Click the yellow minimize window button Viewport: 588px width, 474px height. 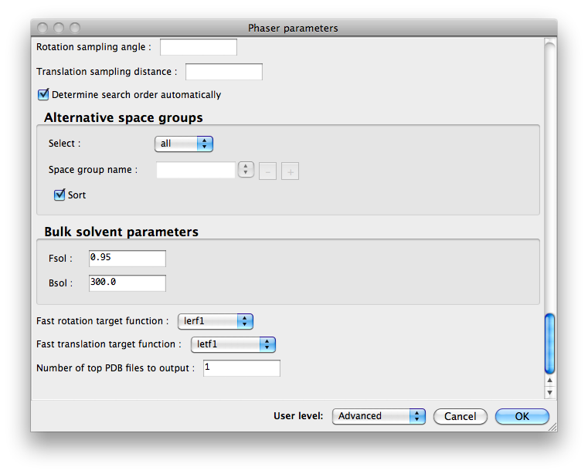(58, 28)
